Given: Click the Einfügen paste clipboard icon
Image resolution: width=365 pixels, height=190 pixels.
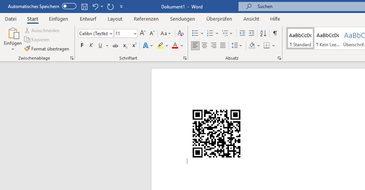Looking at the screenshot, I should point(13,33).
